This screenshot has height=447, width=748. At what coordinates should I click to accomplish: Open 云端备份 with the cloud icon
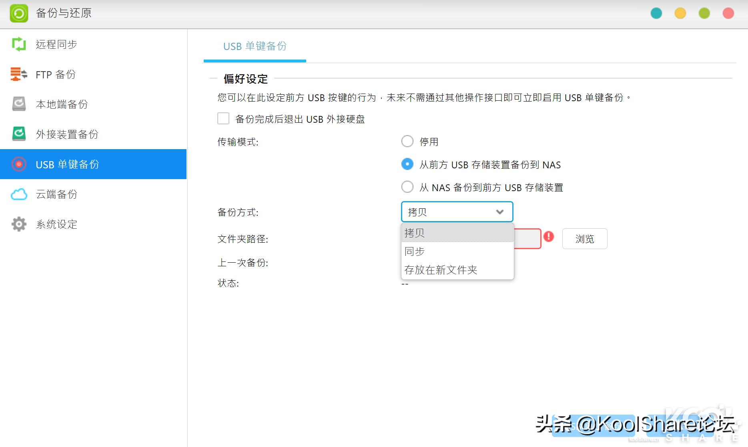pos(18,194)
